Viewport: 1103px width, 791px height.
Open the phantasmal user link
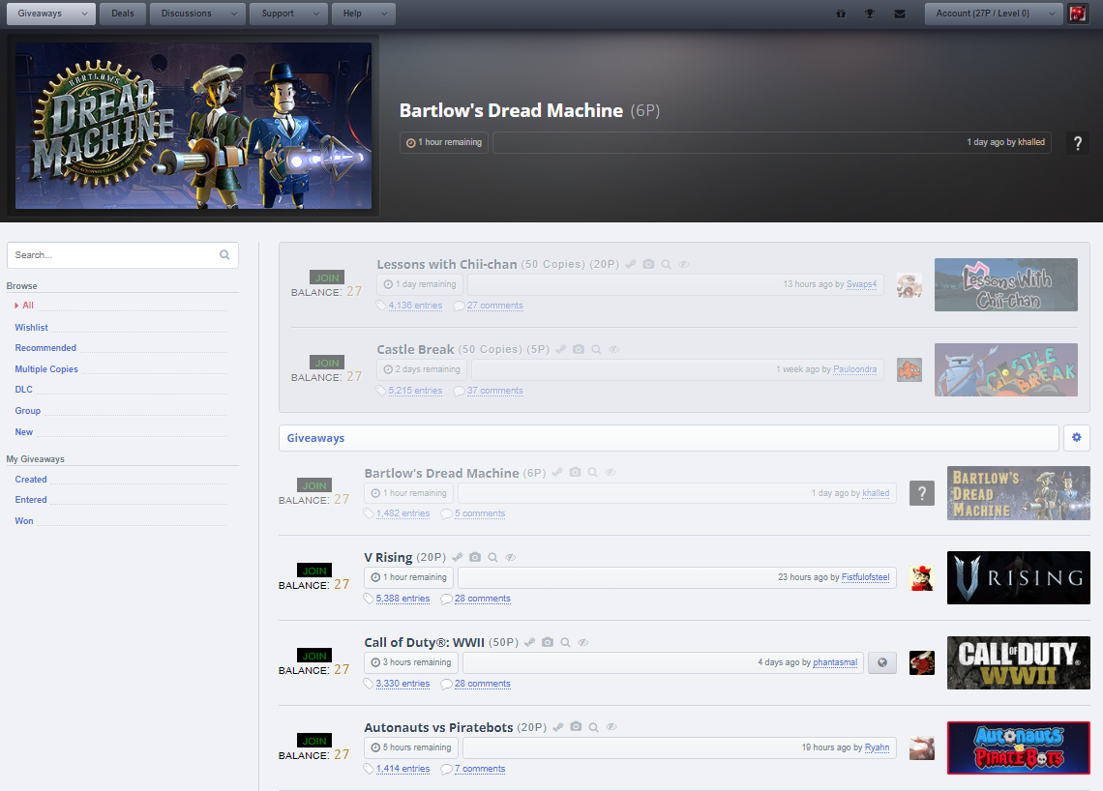coord(835,662)
